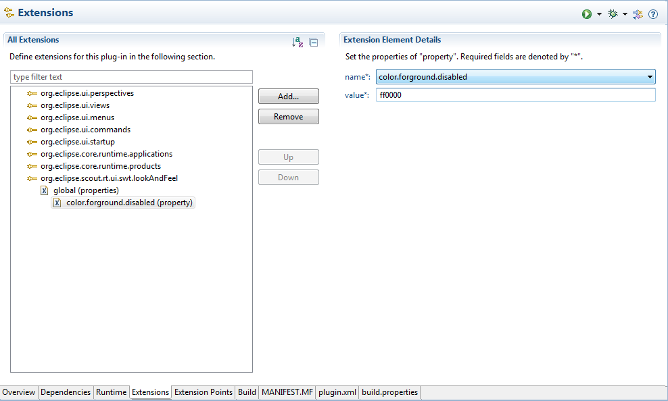Focus the type filter text field
This screenshot has height=401, width=668.
click(x=131, y=77)
